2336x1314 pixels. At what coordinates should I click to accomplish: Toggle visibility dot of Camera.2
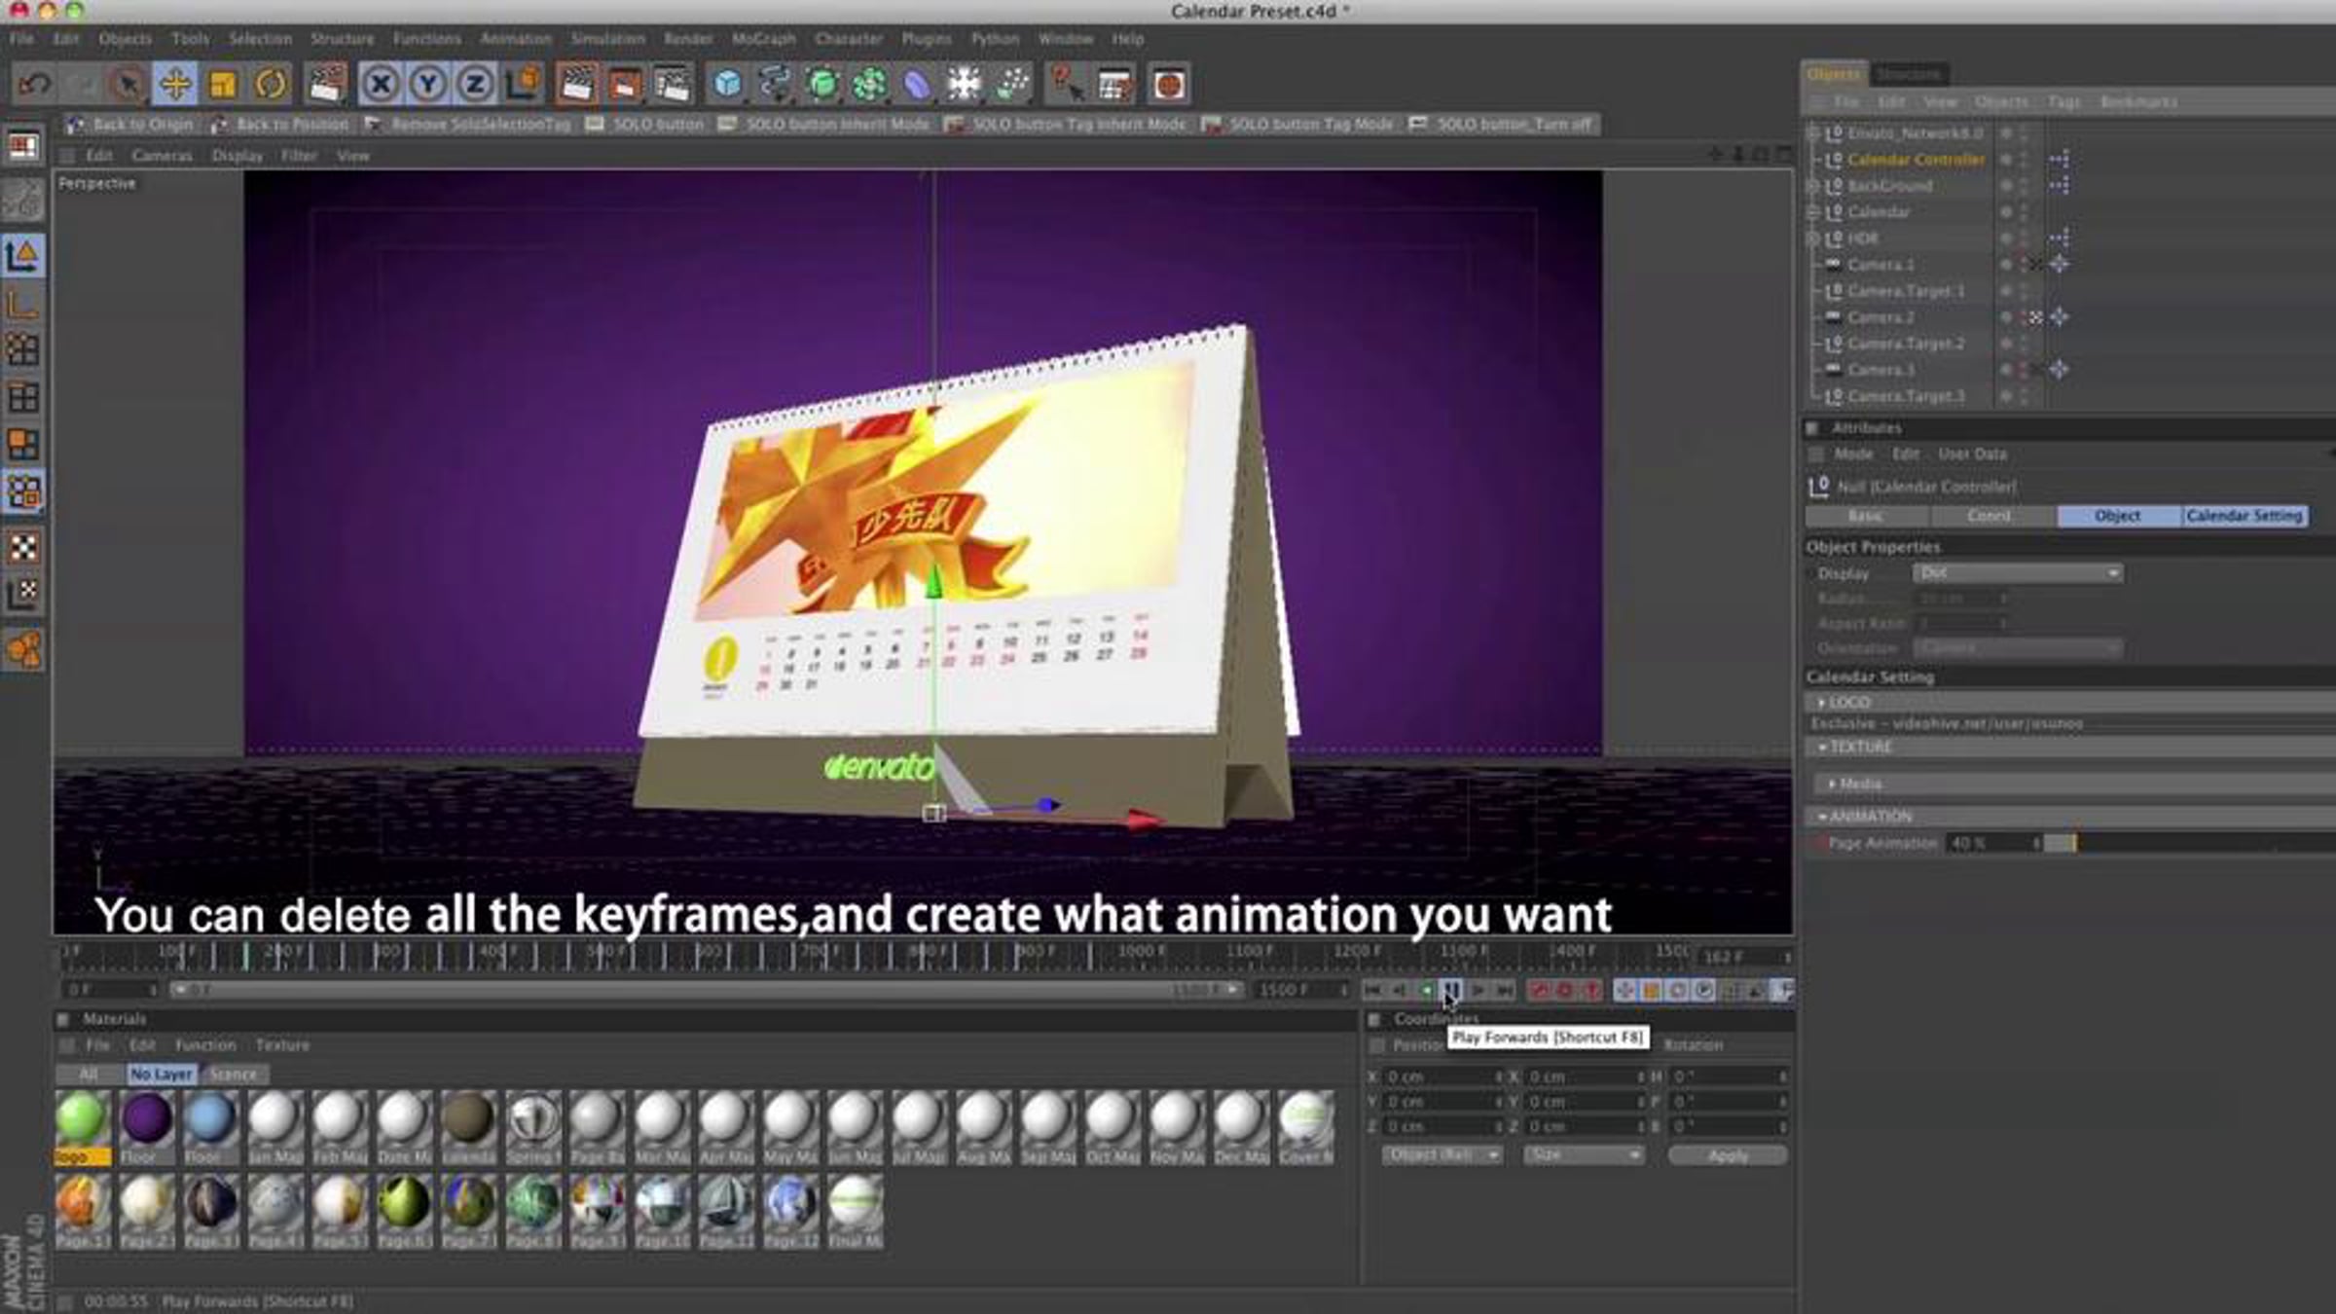coord(2005,317)
